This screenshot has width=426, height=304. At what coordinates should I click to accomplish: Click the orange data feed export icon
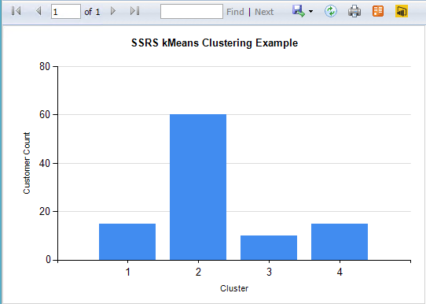tap(378, 11)
